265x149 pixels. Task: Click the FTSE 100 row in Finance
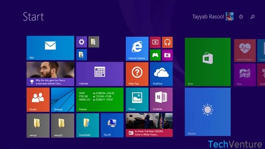(95, 96)
